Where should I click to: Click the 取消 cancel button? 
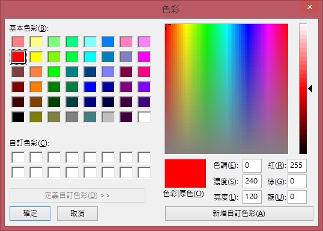[x=77, y=214]
